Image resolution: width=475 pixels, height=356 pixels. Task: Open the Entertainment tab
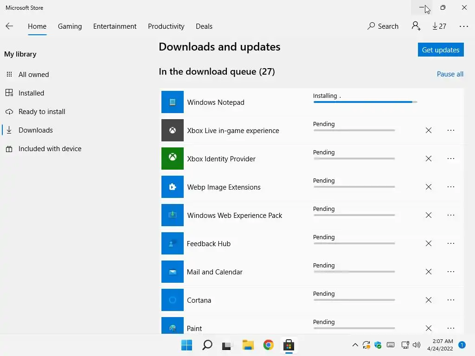[115, 26]
